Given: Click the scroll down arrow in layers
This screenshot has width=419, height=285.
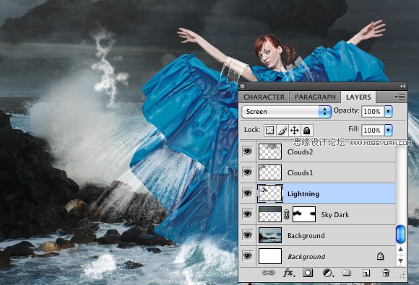Looking at the screenshot, I should (400, 260).
